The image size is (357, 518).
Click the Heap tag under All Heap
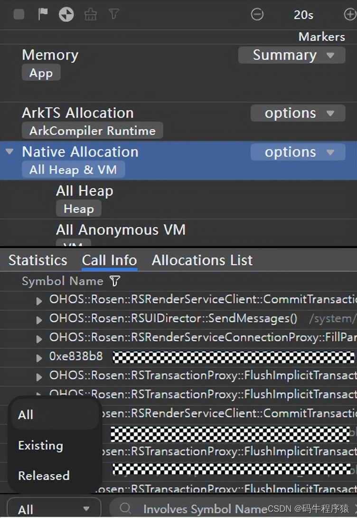coord(78,209)
